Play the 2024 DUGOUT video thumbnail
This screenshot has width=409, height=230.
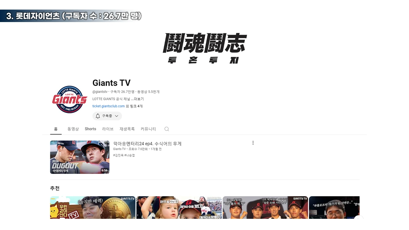coord(80,157)
